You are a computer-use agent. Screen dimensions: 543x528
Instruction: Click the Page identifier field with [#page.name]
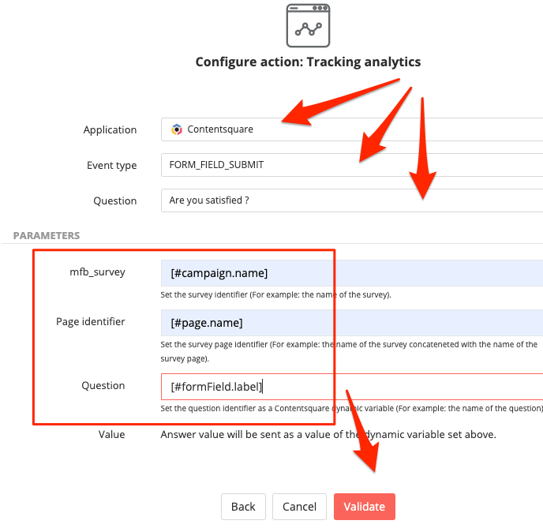click(352, 323)
